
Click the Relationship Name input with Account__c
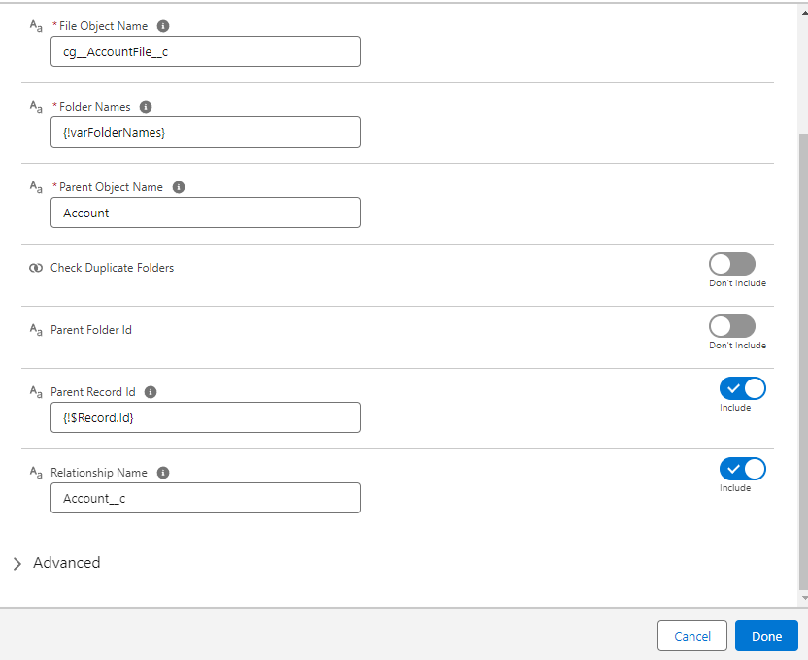point(206,498)
